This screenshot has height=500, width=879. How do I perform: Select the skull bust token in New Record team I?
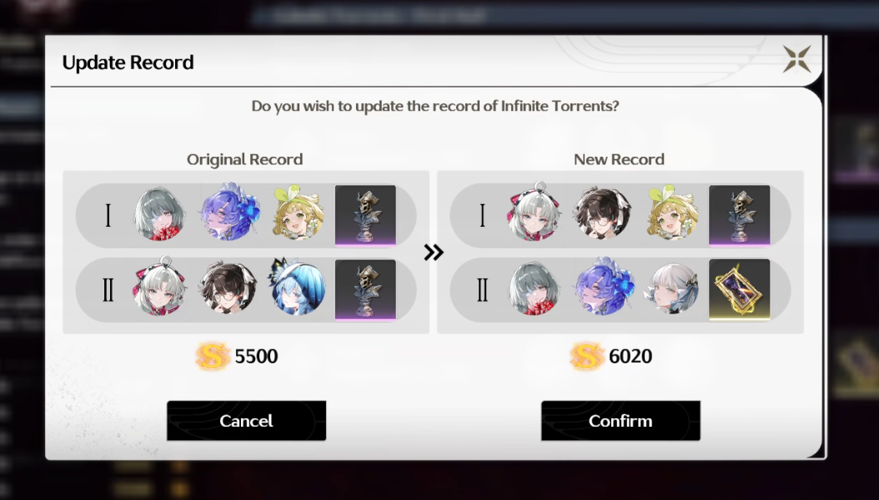pyautogui.click(x=740, y=216)
